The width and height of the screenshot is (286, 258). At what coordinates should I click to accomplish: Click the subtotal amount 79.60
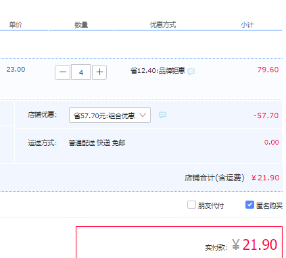pyautogui.click(x=268, y=70)
